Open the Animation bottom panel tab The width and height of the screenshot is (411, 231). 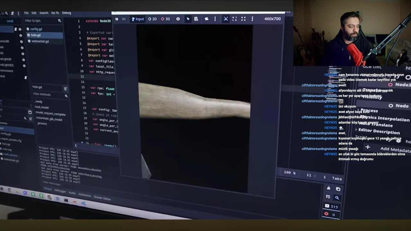(84, 195)
